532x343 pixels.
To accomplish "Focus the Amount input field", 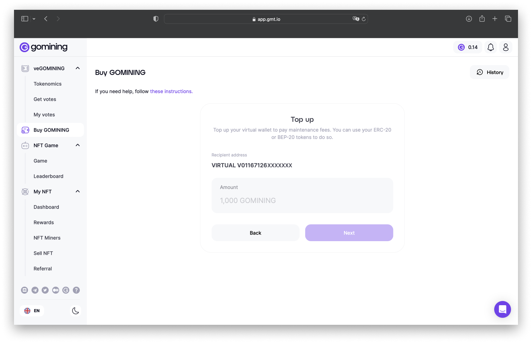I will click(x=302, y=196).
